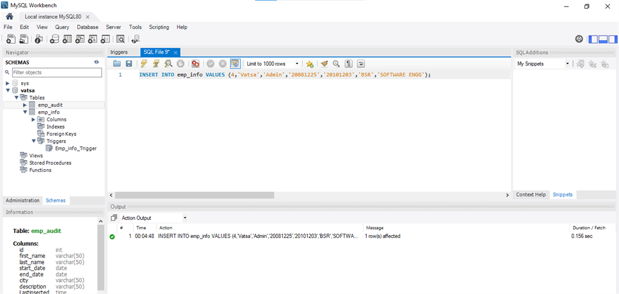Open find panel magnifier icon
The height and width of the screenshot is (294, 619).
336,63
